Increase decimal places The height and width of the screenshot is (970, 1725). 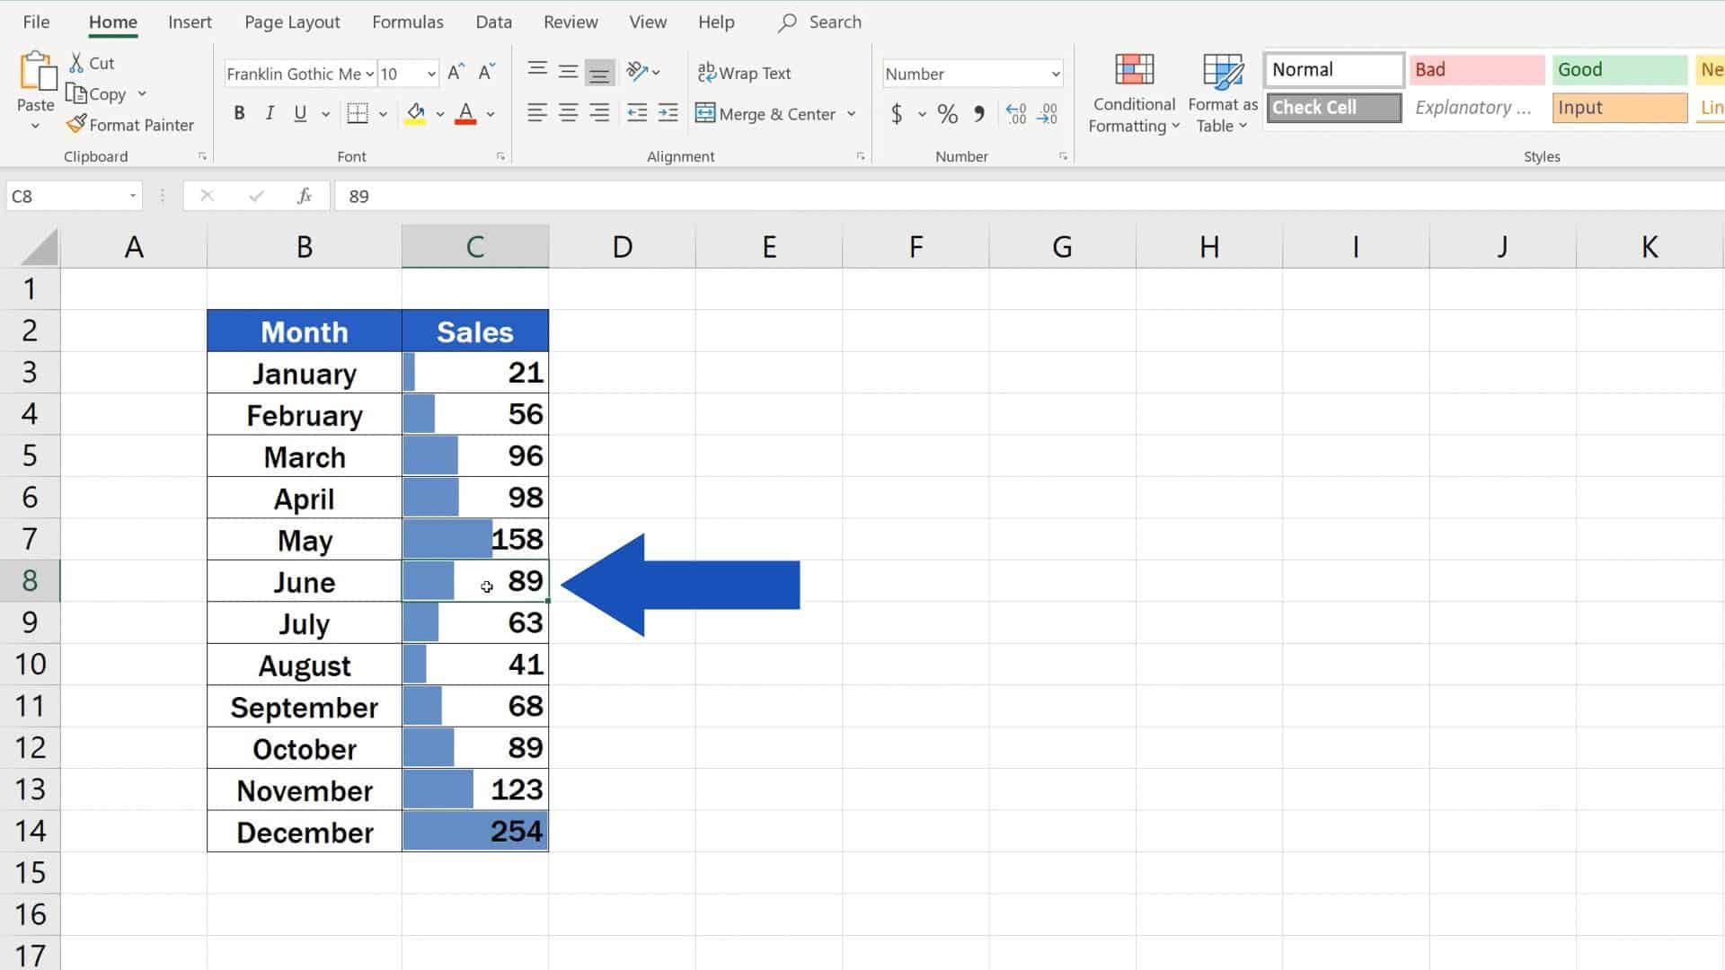(1016, 113)
